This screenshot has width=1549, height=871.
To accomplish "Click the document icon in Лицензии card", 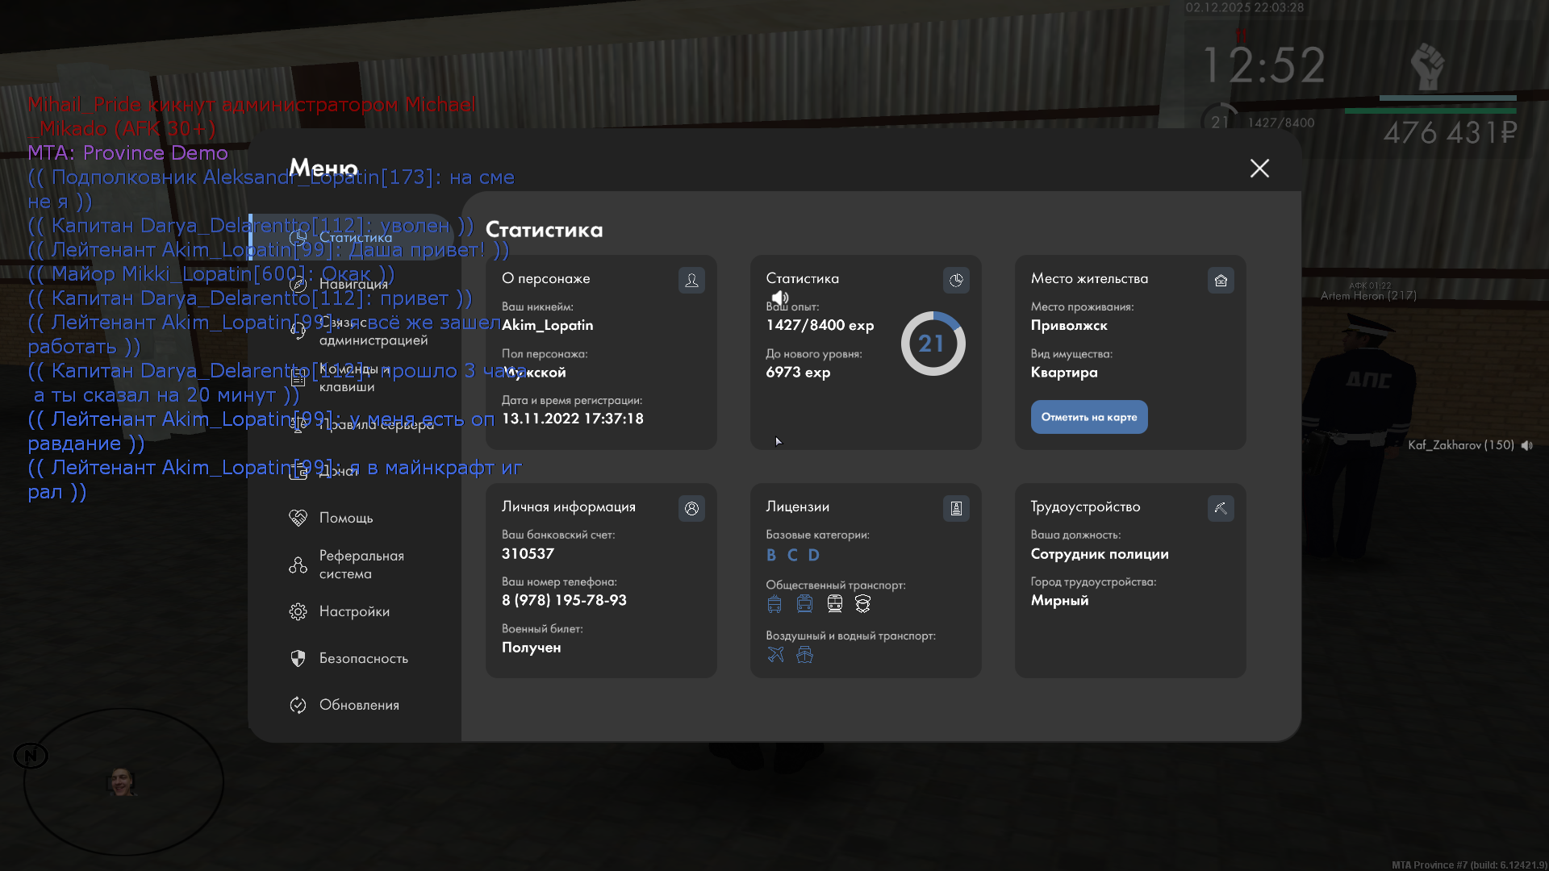I will click(956, 508).
